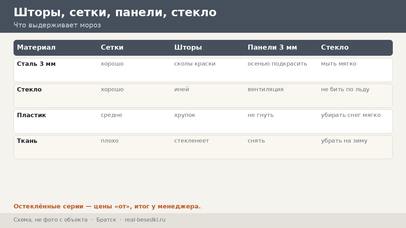Click "хорошо" in the Сталь 3 мм row
The image size is (406, 228).
point(112,64)
